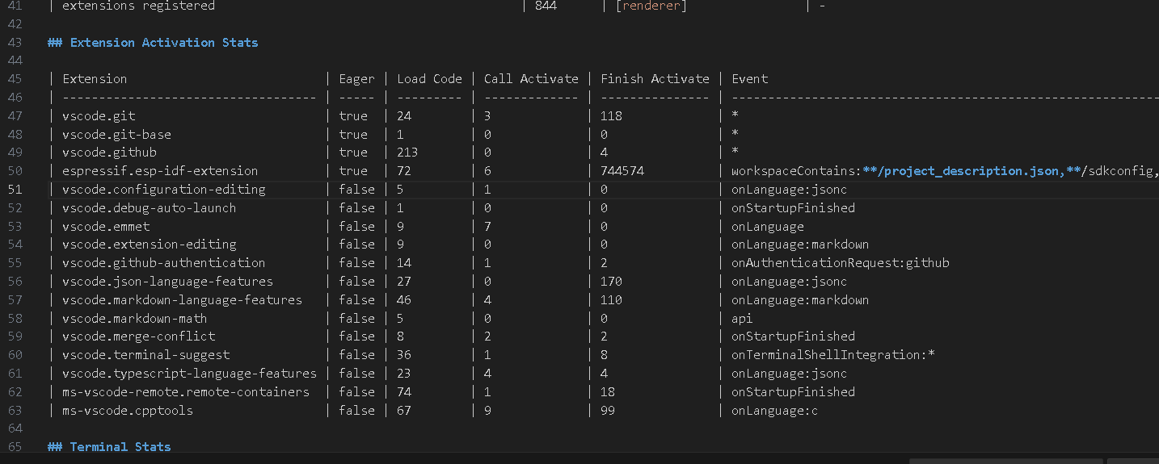The height and width of the screenshot is (464, 1159).
Task: Click the "api" event in markdown-math row
Action: (x=742, y=318)
